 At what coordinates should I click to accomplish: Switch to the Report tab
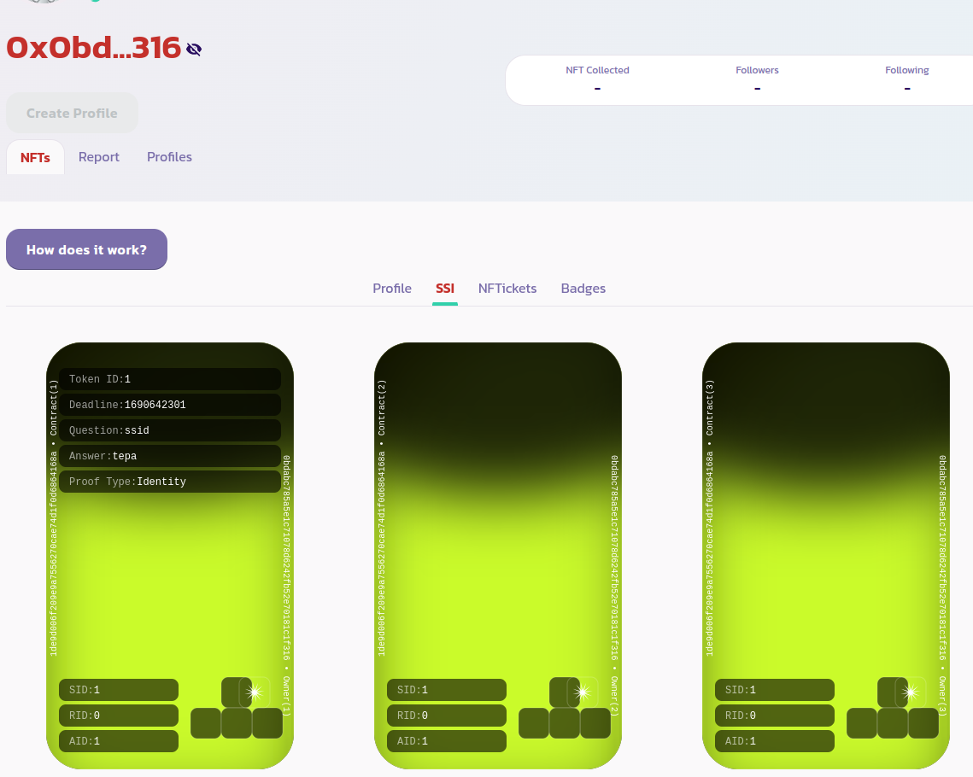pyautogui.click(x=99, y=157)
